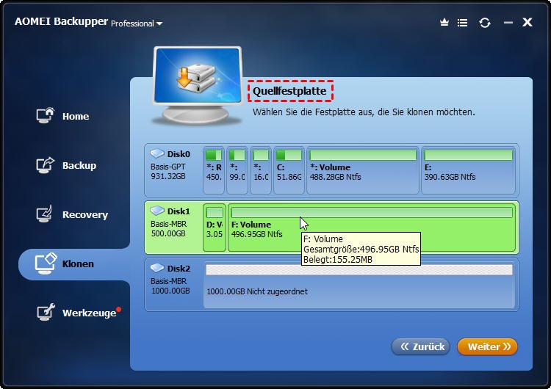
Task: Click the clone disk monitor illustration
Action: click(198, 85)
